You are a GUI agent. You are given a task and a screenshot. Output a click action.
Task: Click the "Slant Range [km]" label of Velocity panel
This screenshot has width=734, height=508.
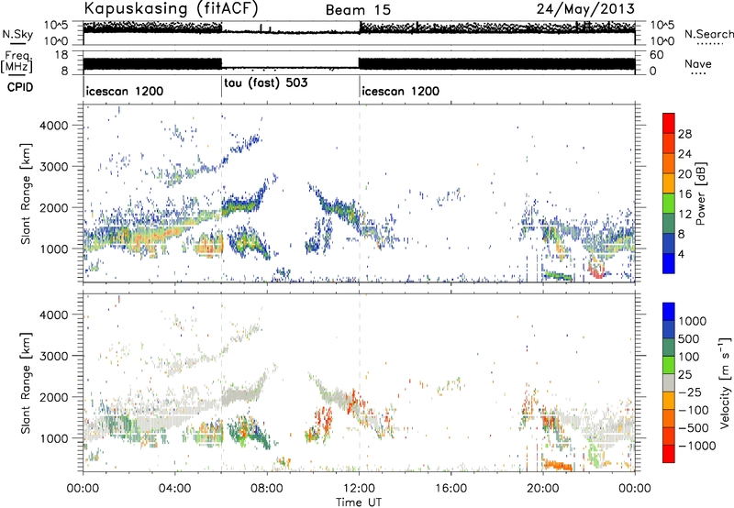26,383
